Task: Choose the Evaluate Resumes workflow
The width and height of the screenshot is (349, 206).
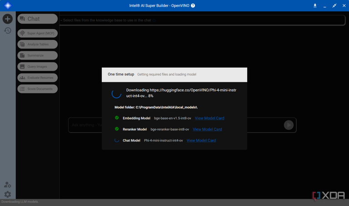Action: (x=37, y=78)
